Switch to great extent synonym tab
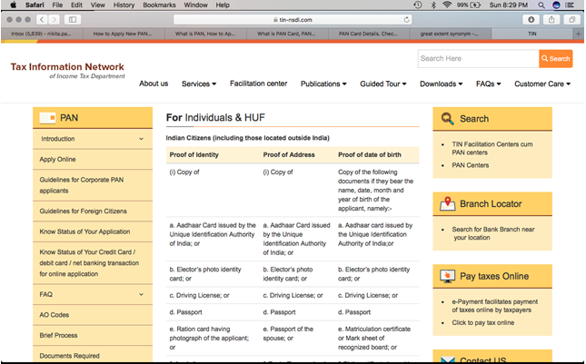586x364 pixels. coord(450,34)
